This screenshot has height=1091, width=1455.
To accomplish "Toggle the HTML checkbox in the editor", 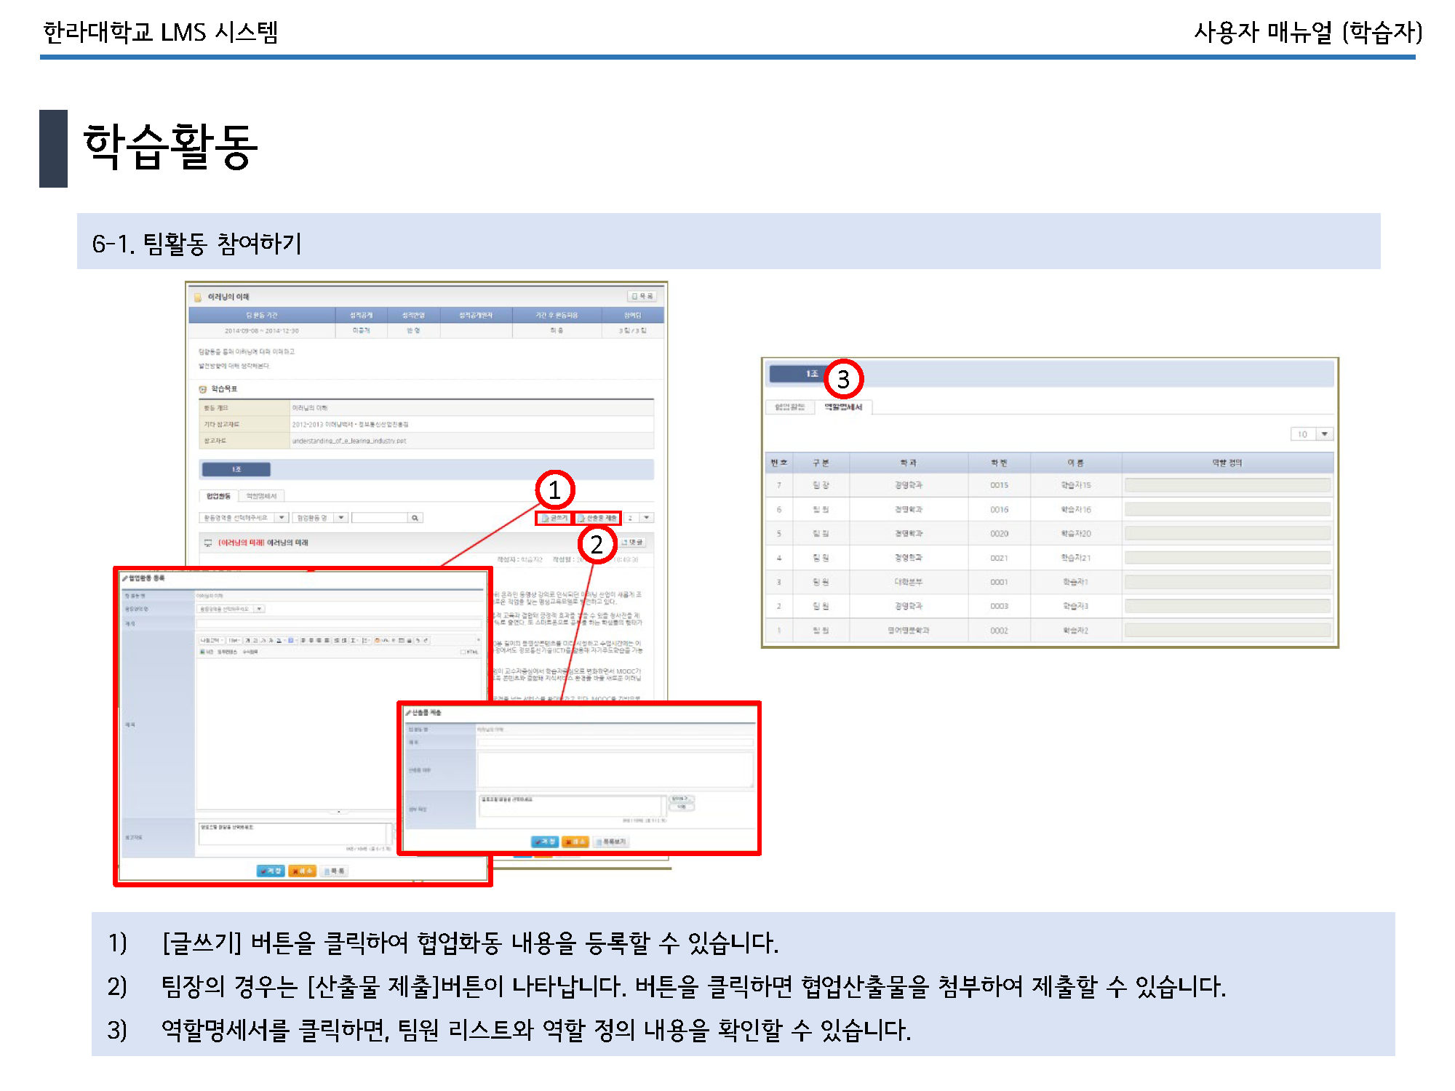I will 463,652.
